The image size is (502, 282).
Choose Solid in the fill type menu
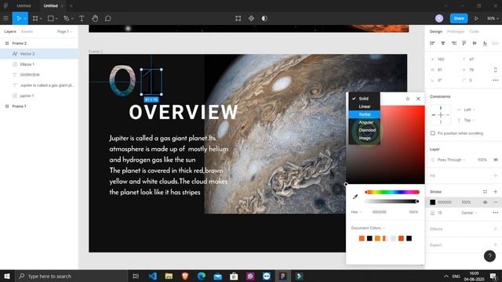365,99
